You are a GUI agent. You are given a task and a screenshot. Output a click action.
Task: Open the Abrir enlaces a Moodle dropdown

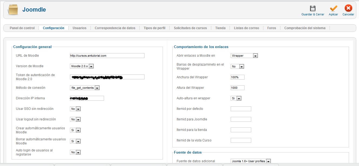tap(244, 56)
